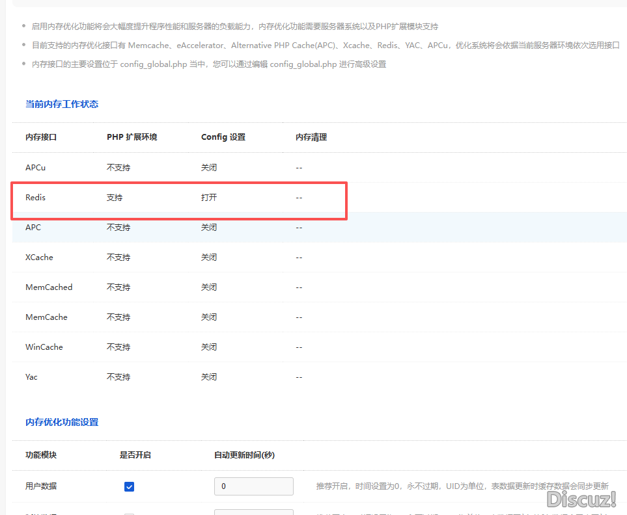Click the Config 设置 column header
Screen dimensions: 627x515
[x=223, y=137]
